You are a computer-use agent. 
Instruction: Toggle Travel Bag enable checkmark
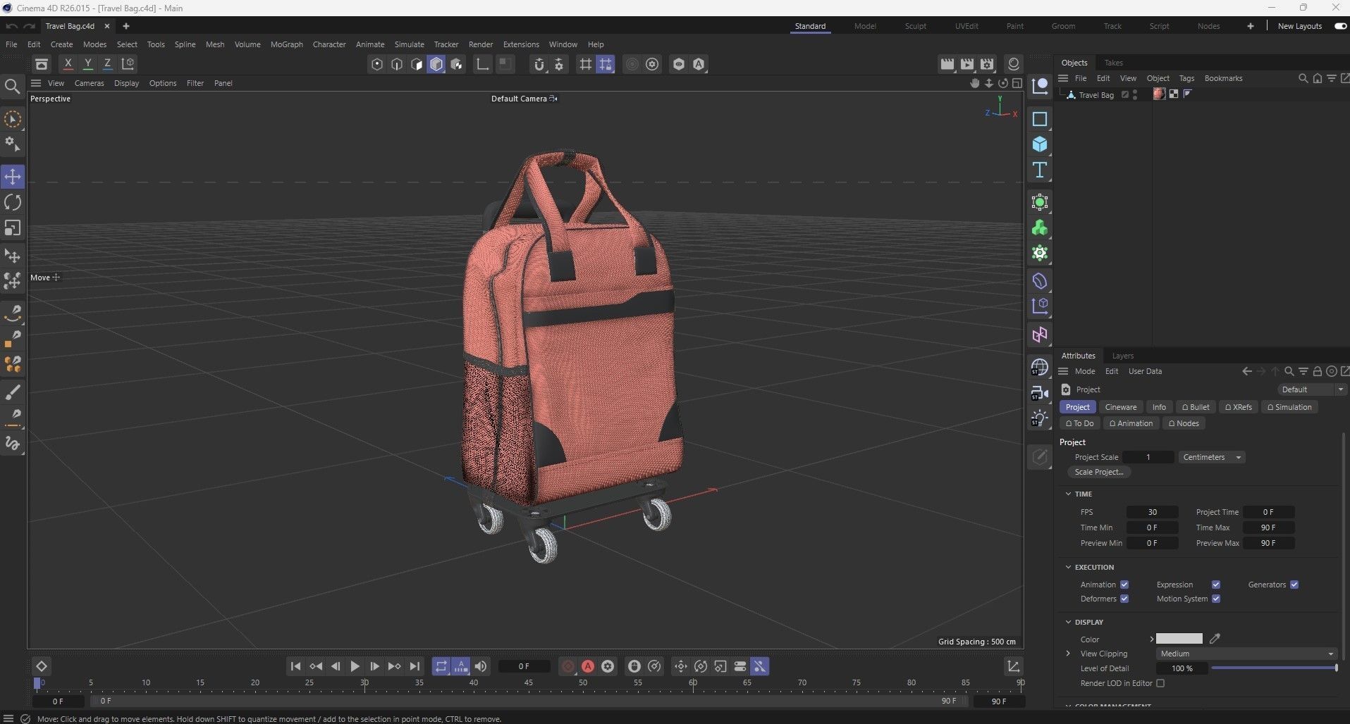[x=1125, y=94]
